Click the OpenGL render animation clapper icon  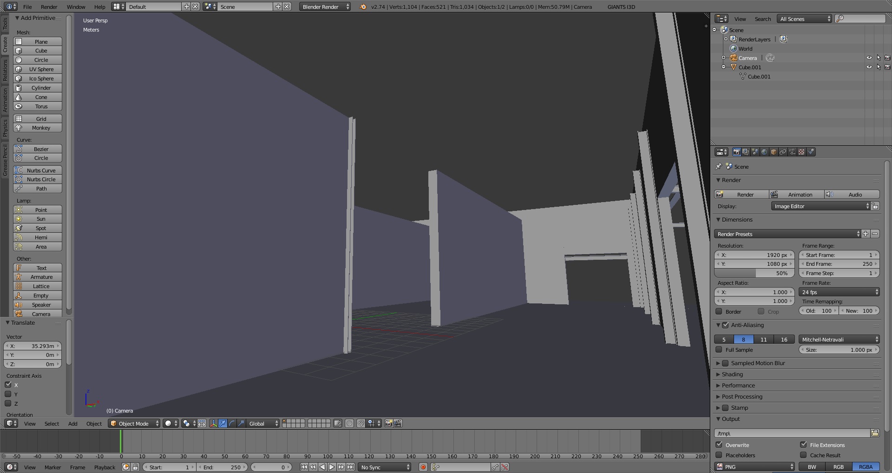point(398,423)
